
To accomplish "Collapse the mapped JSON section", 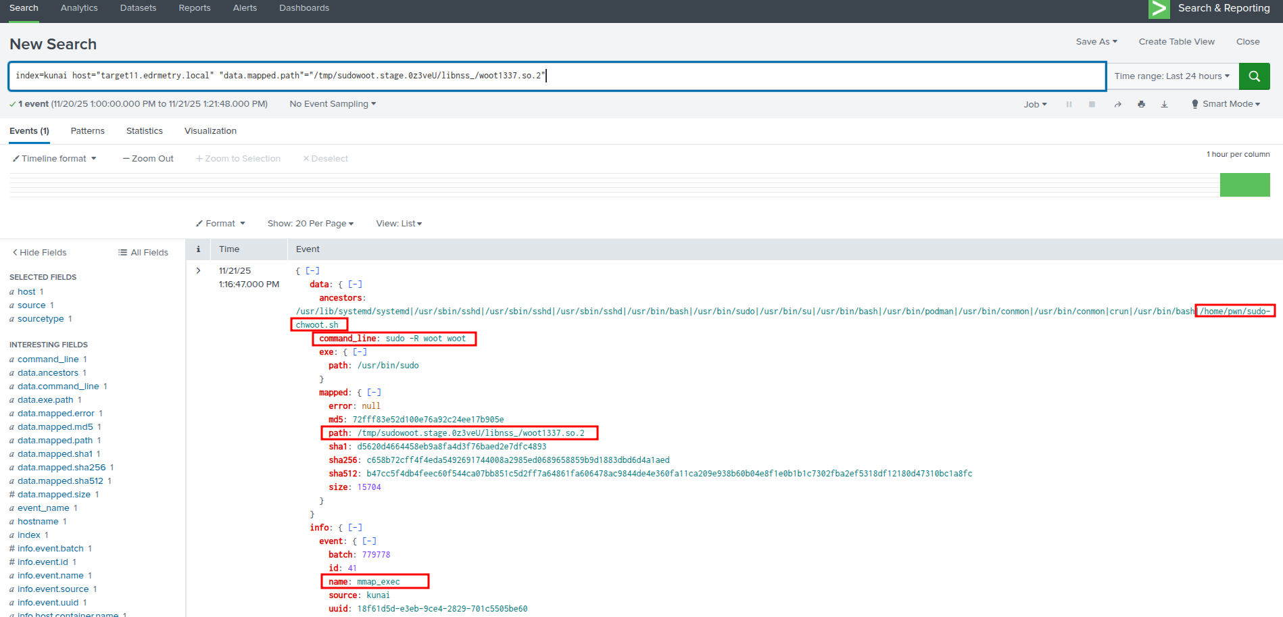I will [x=374, y=393].
